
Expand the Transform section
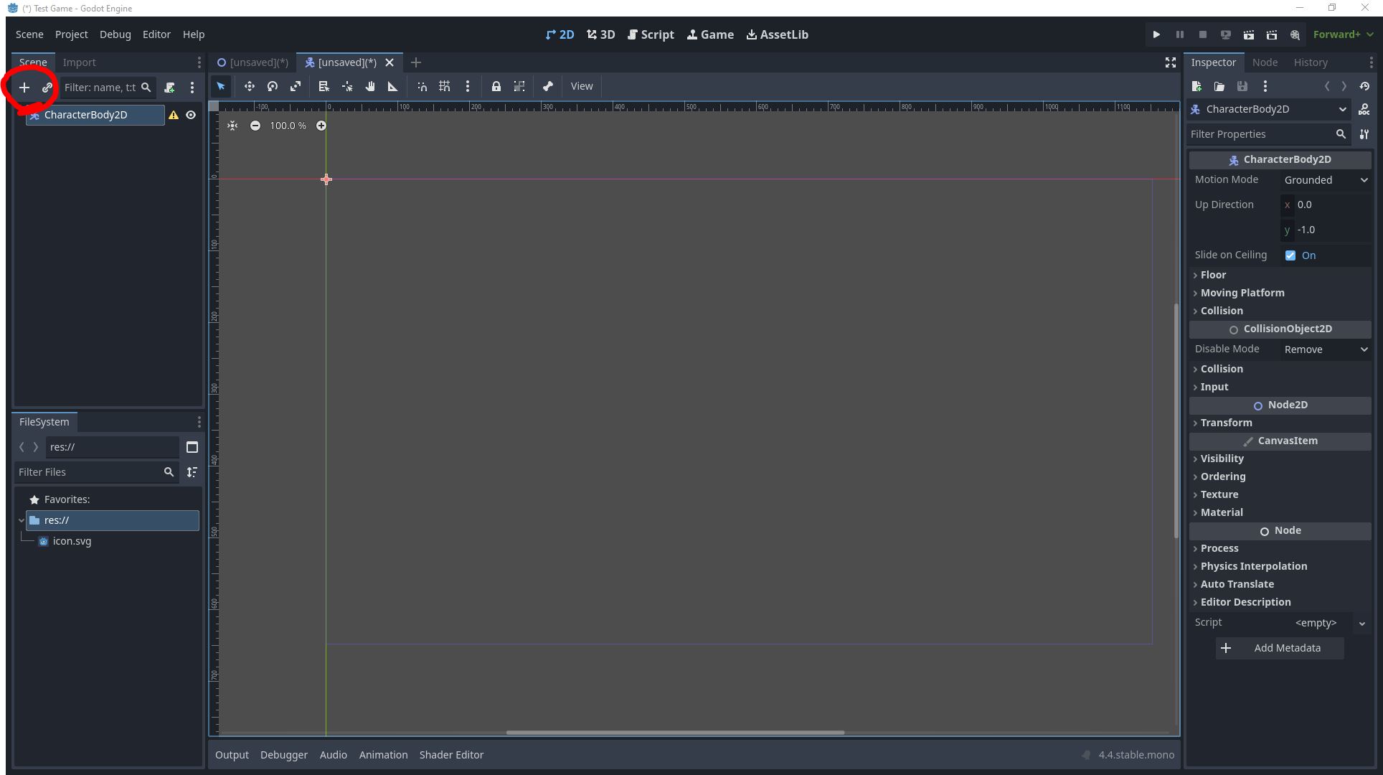pyautogui.click(x=1280, y=423)
